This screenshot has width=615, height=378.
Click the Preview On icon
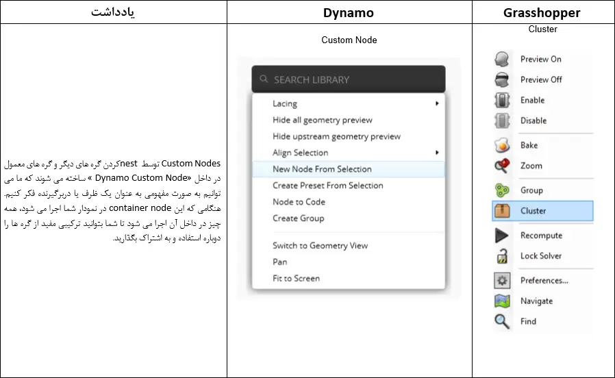pos(502,59)
